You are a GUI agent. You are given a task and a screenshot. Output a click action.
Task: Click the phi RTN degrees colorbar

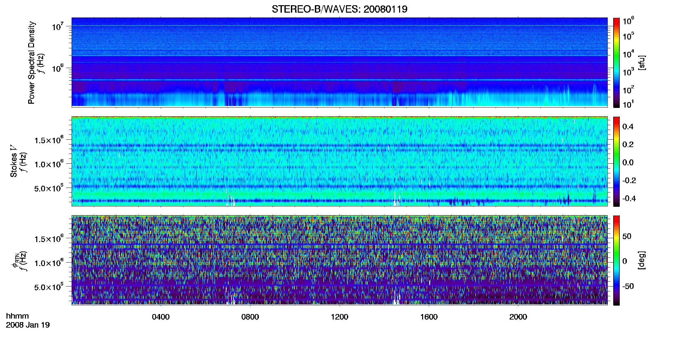click(x=616, y=260)
